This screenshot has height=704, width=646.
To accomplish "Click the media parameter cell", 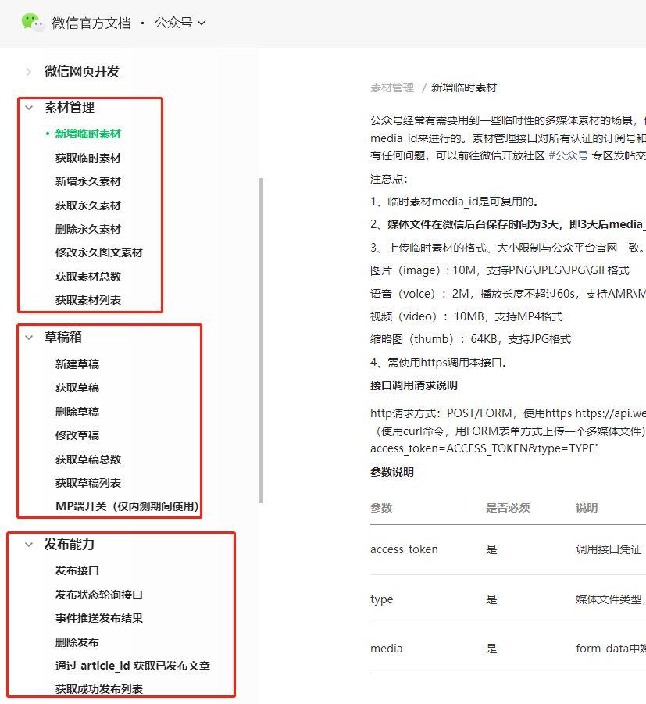I will coord(387,649).
